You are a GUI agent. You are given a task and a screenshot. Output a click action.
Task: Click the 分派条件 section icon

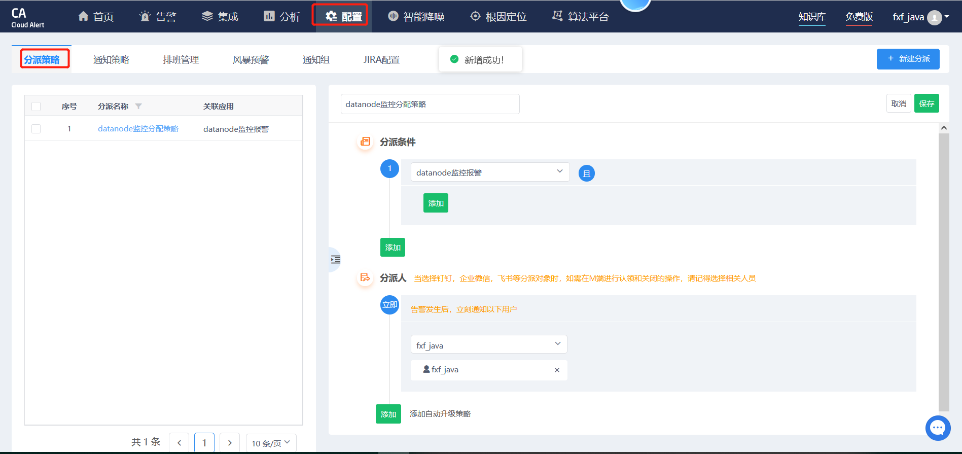(x=365, y=142)
